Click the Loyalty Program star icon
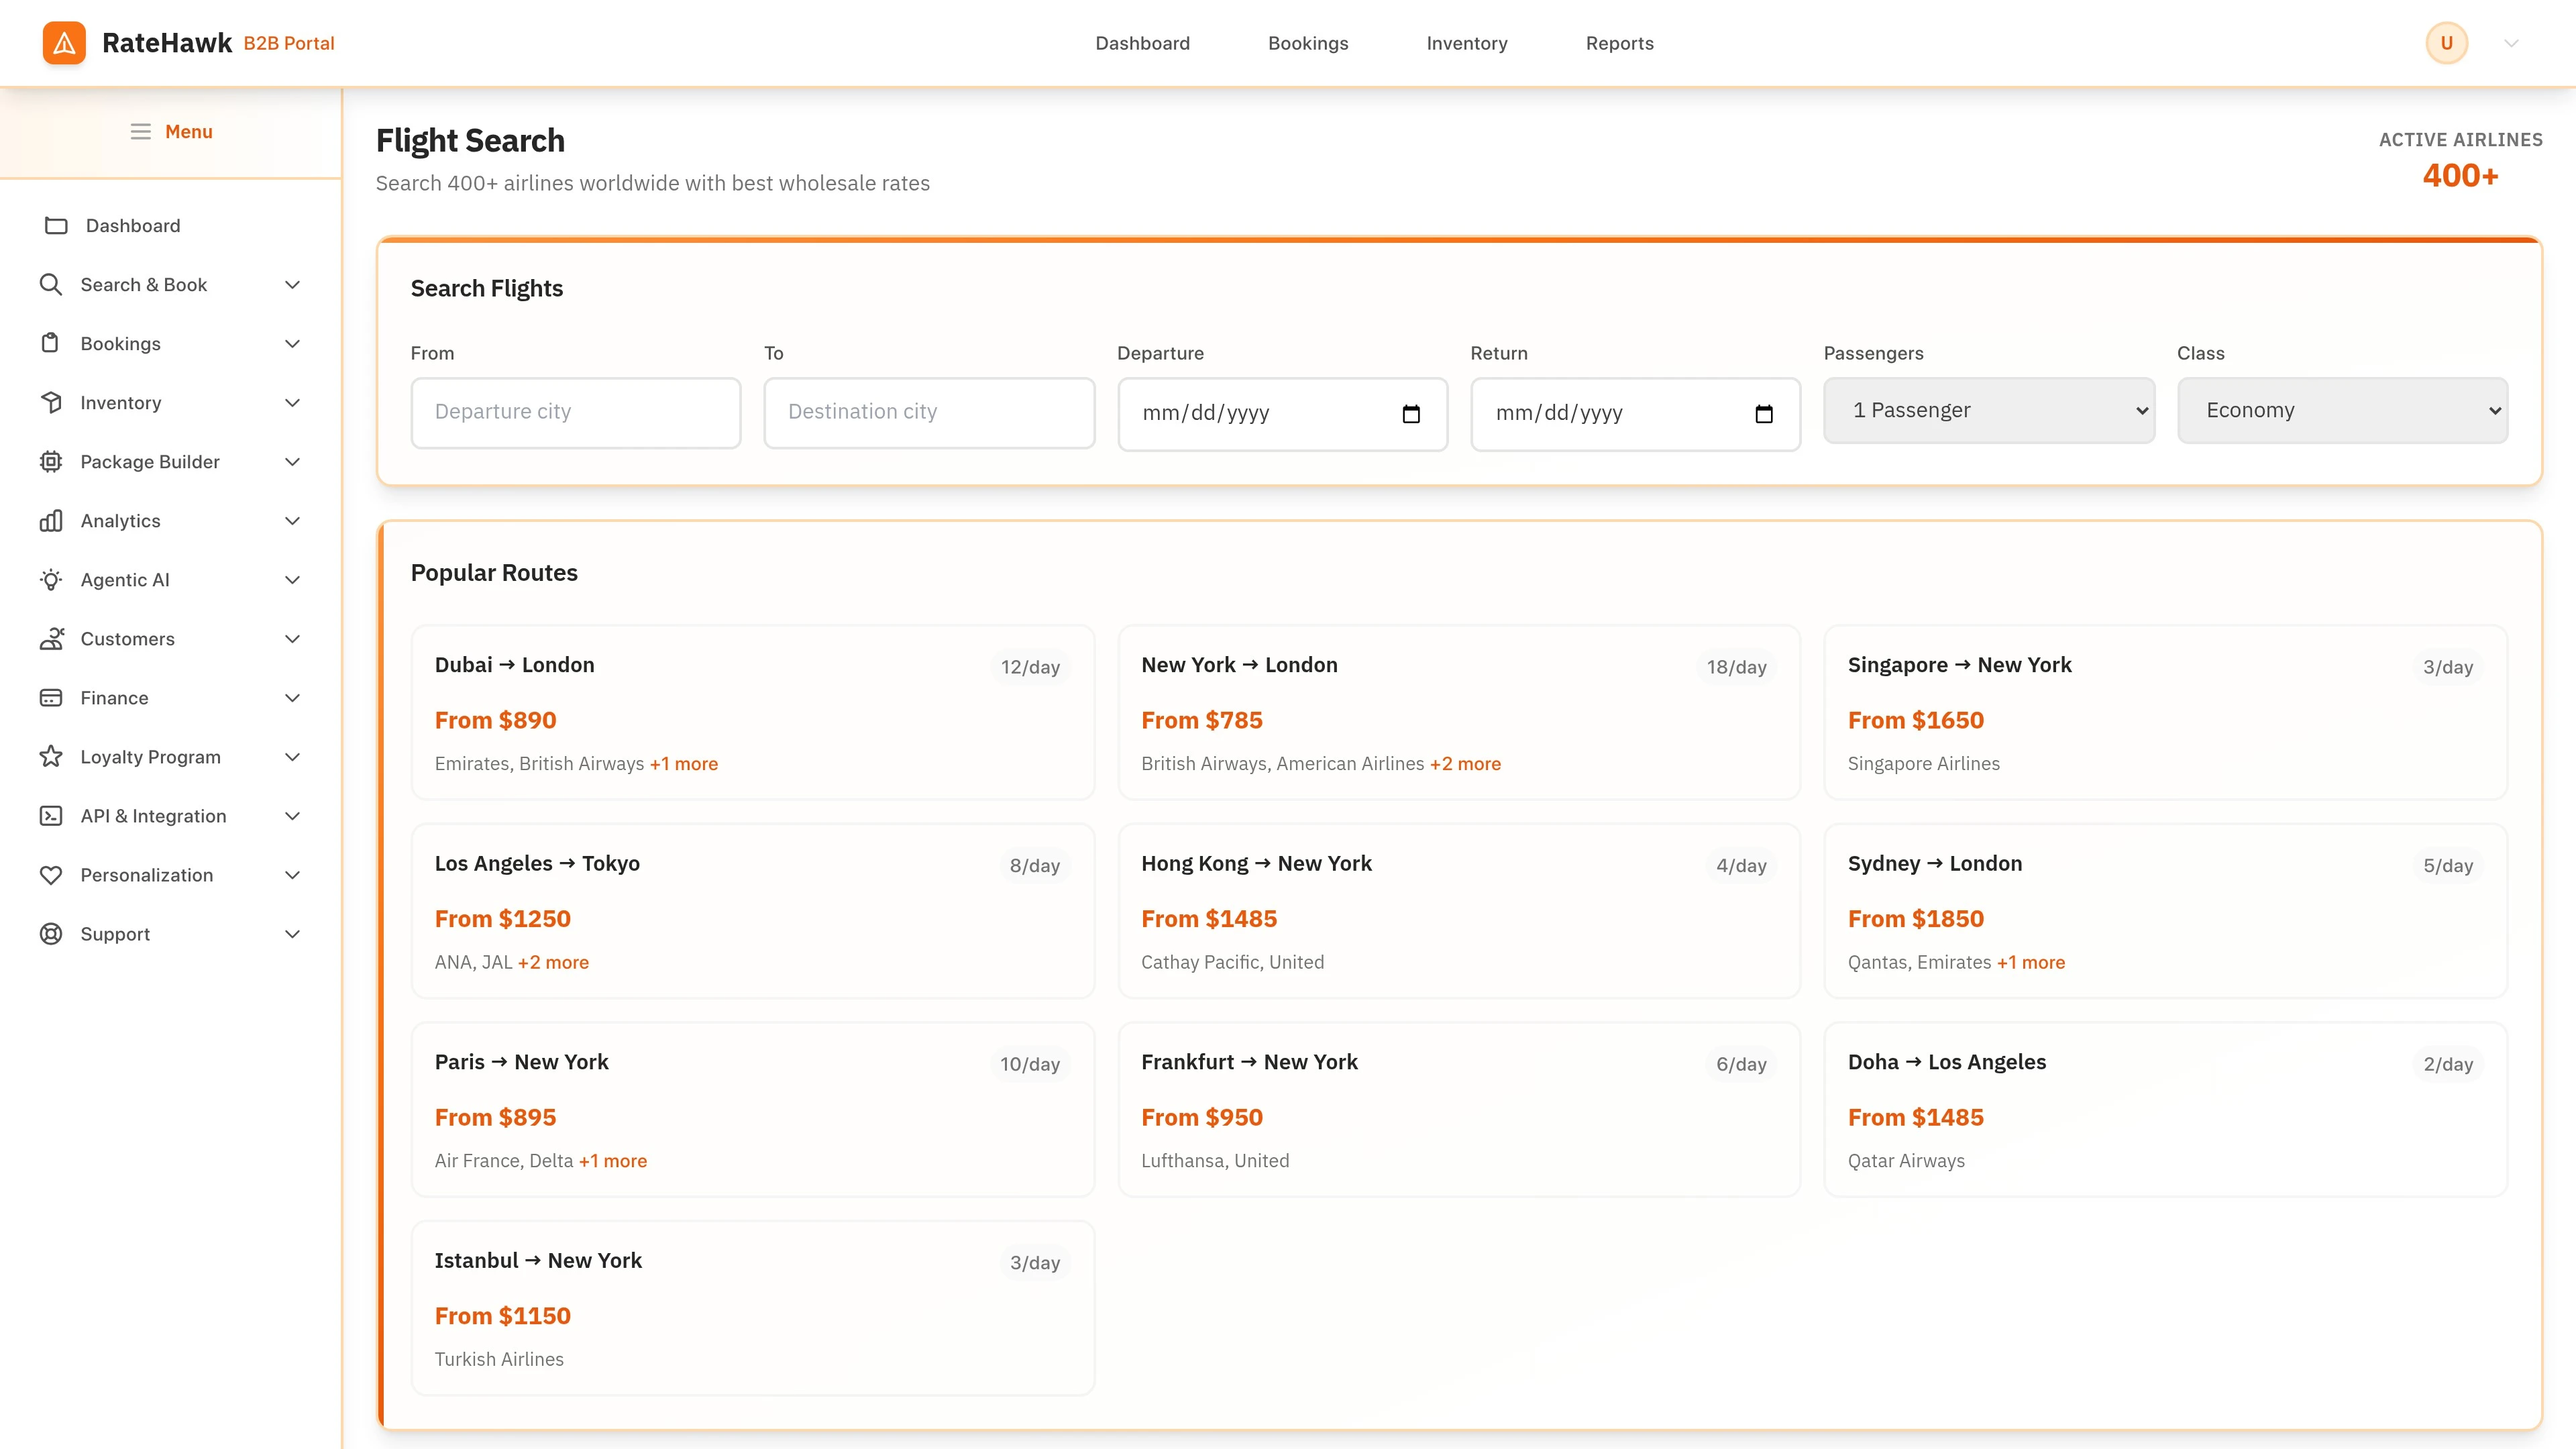 (x=51, y=756)
